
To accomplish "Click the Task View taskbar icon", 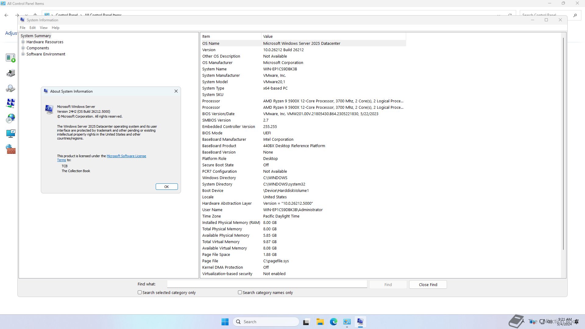I will tap(306, 322).
